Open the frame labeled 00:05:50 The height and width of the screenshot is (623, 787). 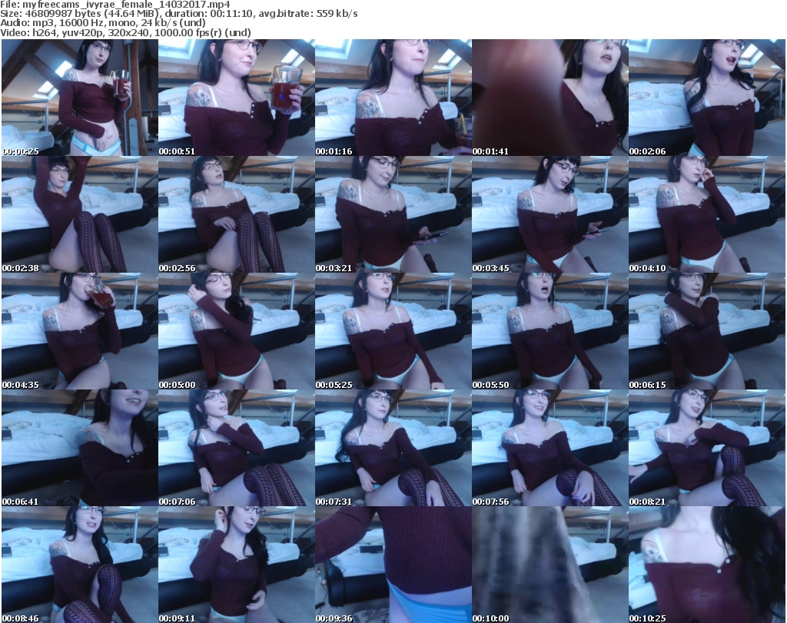(x=550, y=331)
